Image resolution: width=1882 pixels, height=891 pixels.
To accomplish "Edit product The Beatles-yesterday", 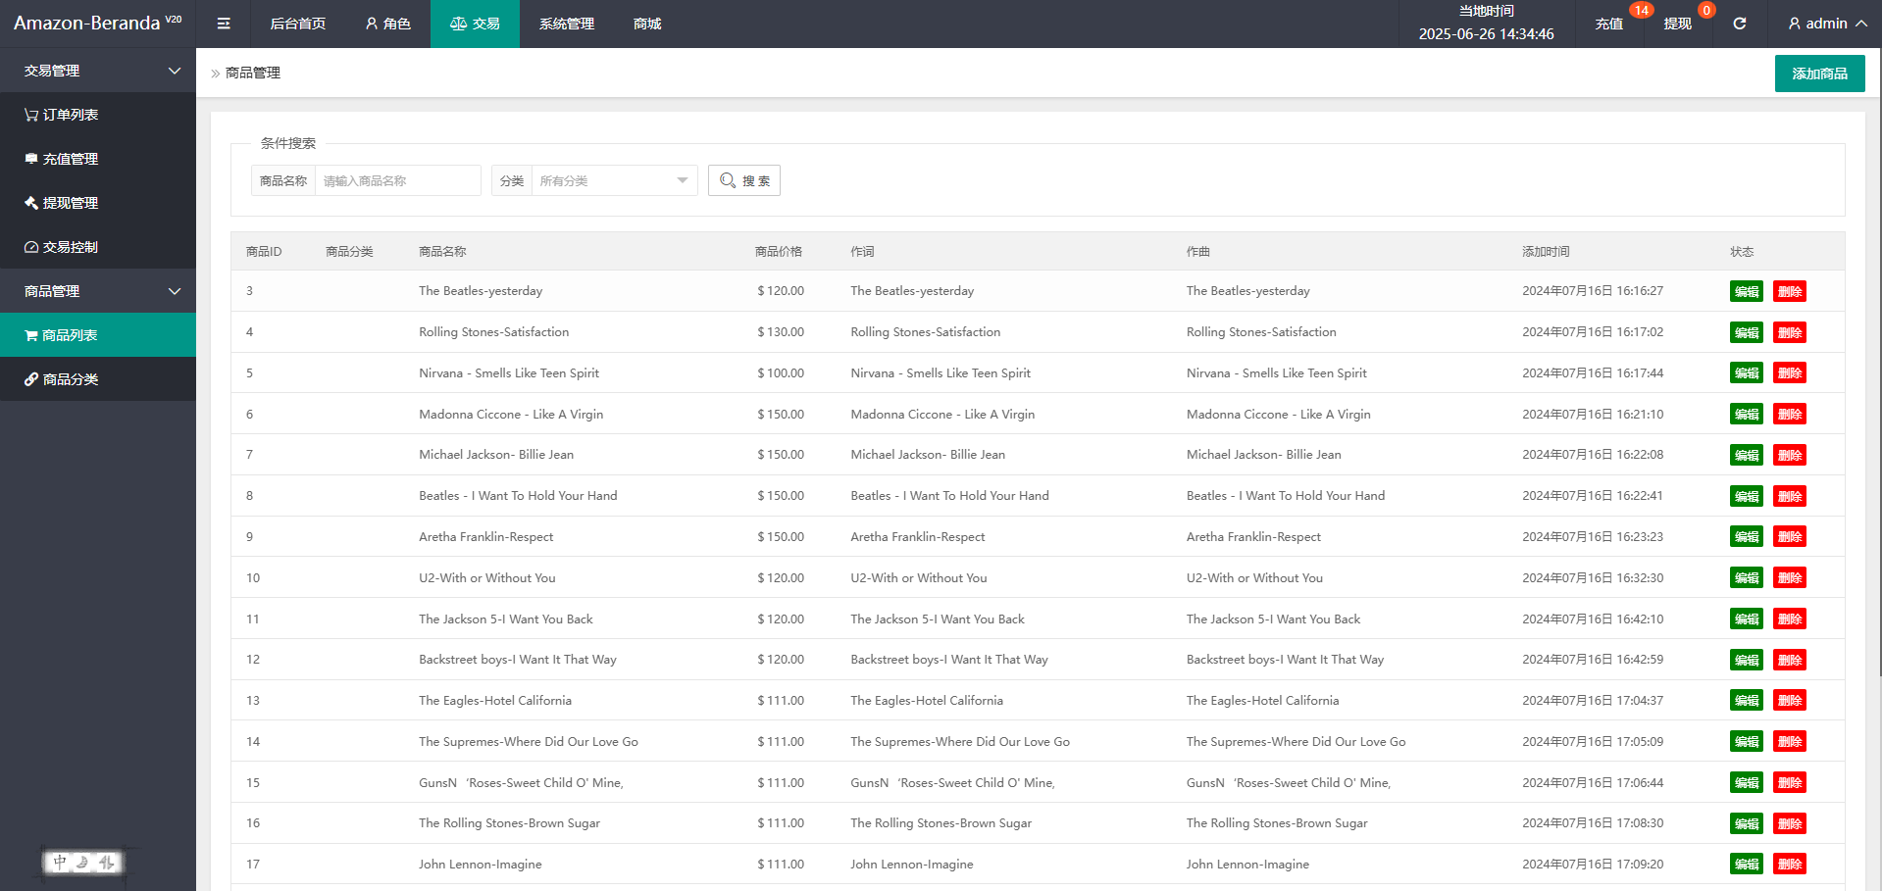I will pyautogui.click(x=1747, y=291).
